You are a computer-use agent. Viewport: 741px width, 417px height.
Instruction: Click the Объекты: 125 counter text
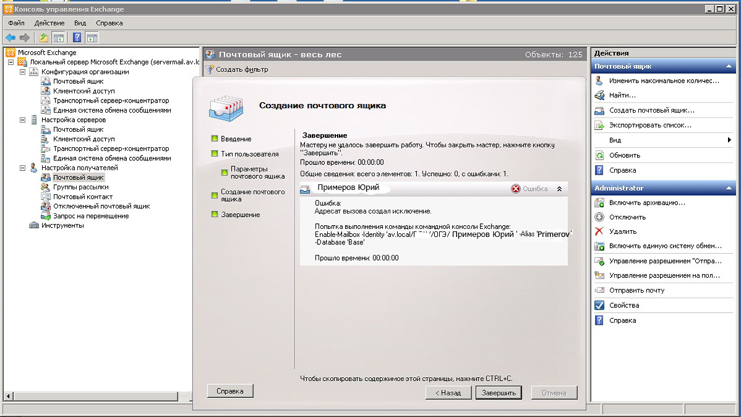click(x=554, y=55)
